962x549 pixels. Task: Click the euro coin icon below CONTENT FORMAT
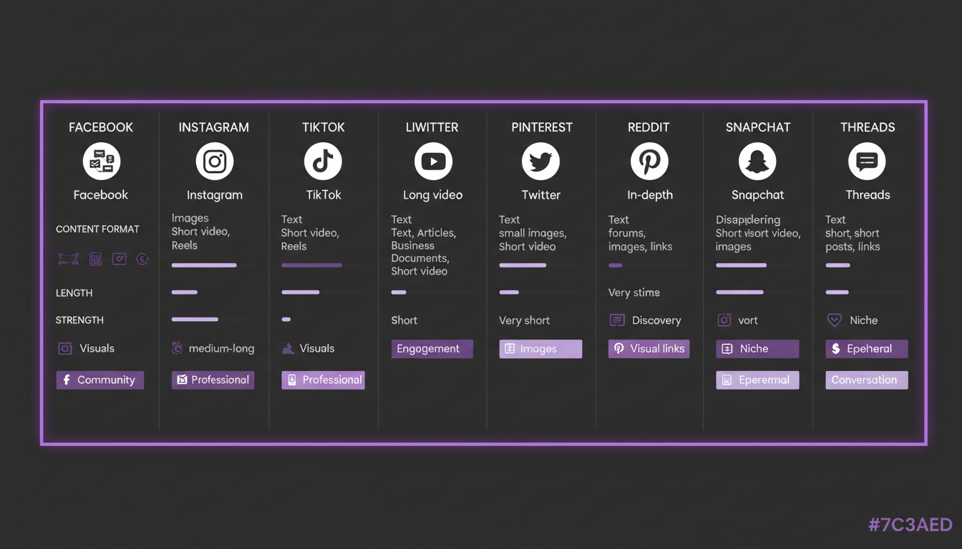click(142, 259)
